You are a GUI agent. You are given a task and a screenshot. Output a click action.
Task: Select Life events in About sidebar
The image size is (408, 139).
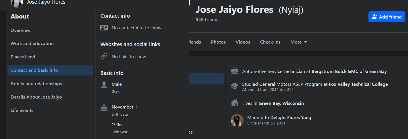[x=22, y=110]
